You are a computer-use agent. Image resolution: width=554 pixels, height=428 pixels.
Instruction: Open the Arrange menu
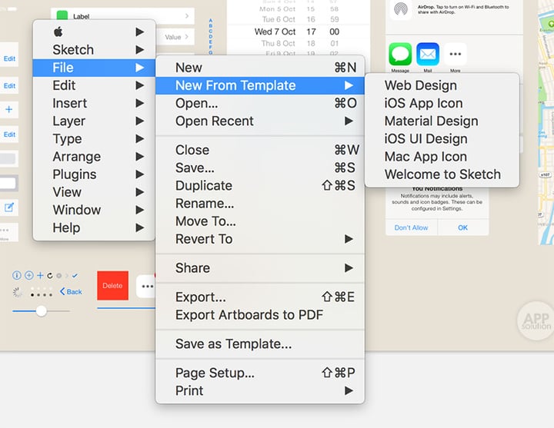point(94,156)
